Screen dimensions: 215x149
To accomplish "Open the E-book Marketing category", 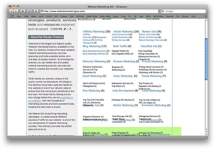I will click(152, 61).
